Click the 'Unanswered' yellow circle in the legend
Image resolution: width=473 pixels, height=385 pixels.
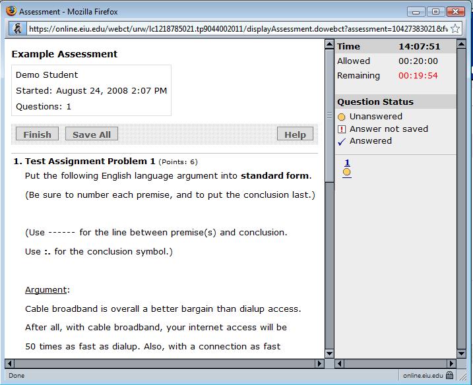click(341, 117)
